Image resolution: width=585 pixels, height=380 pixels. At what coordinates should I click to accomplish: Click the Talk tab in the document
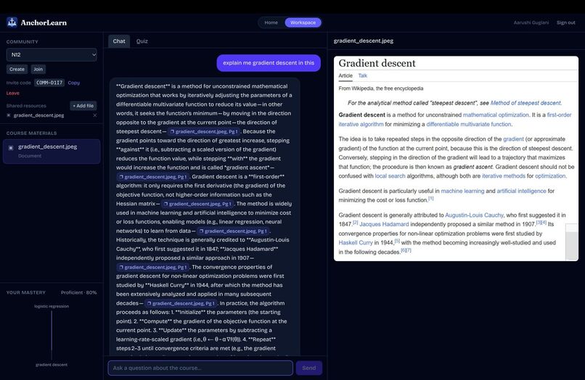(x=363, y=75)
